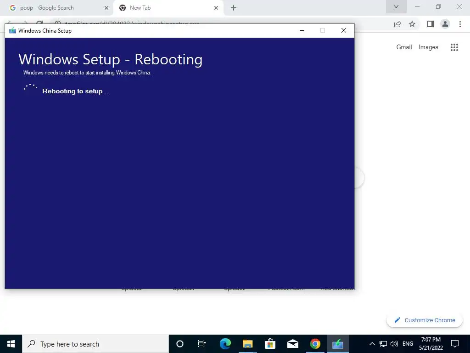Click the Windows China Setup title icon
Viewport: 470px width, 353px height.
[12, 31]
